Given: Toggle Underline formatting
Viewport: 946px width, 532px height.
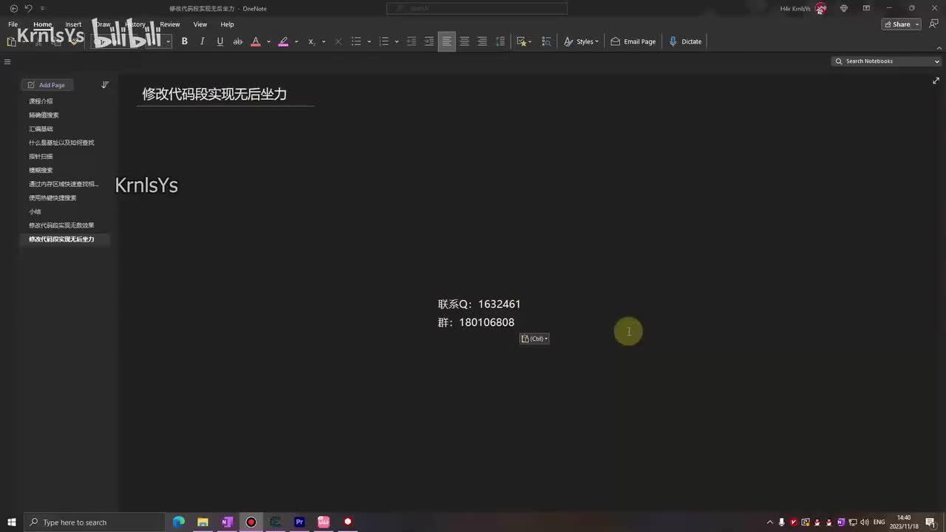Looking at the screenshot, I should [x=220, y=41].
